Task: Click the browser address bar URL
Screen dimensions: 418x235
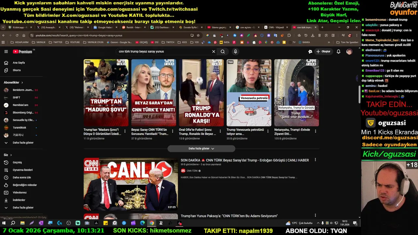Action: click(x=79, y=35)
